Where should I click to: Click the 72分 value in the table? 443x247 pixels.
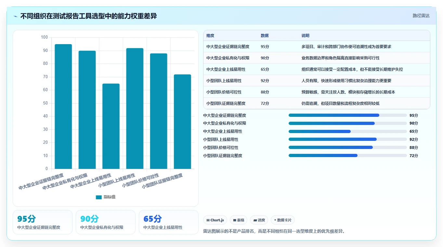(265, 104)
